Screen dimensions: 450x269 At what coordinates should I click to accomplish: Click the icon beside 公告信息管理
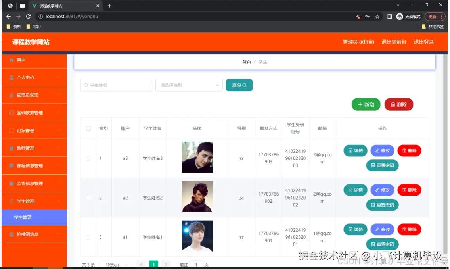11,183
